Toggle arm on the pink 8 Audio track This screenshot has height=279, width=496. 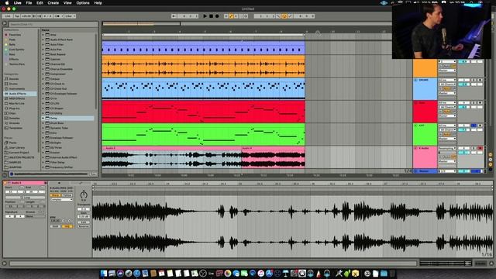480,148
